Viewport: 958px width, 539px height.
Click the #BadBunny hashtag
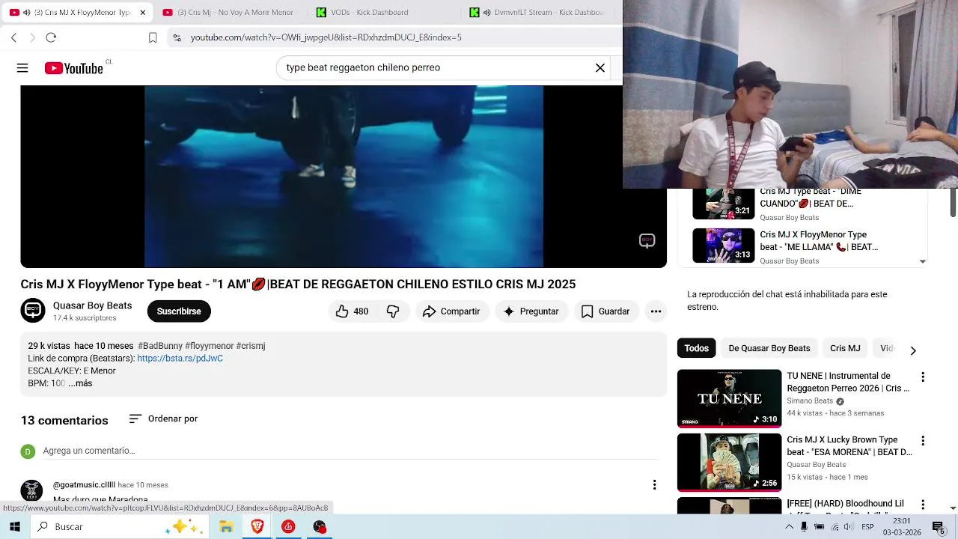[x=160, y=346]
